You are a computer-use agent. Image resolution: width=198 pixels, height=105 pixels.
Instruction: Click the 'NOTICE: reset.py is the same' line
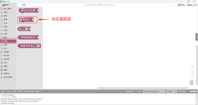[20, 101]
